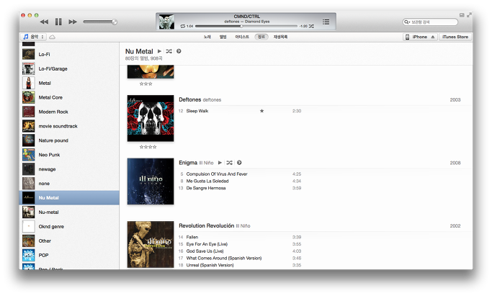Select the POP genre

point(69,255)
